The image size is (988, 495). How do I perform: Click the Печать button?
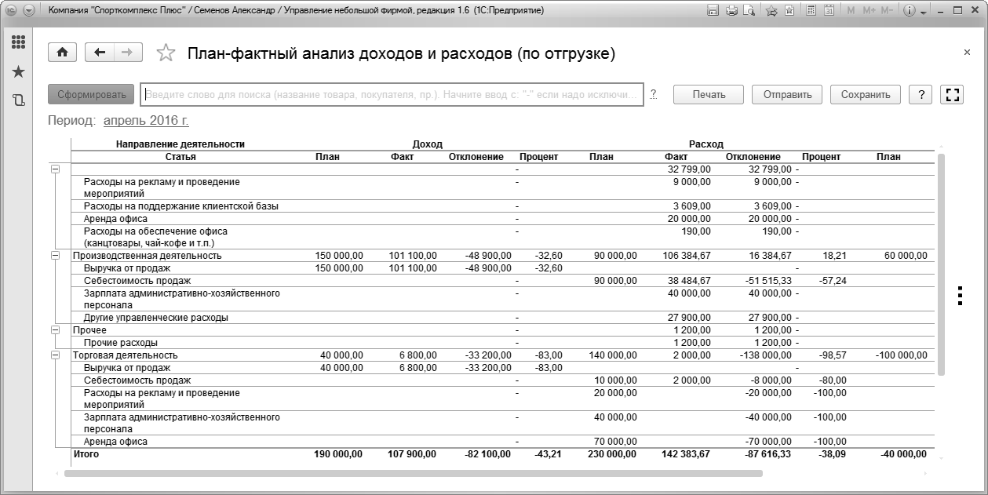[709, 94]
